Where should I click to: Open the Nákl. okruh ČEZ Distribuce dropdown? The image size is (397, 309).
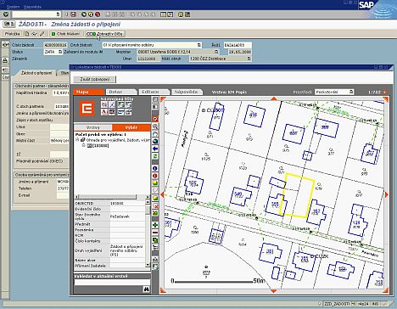point(249,59)
